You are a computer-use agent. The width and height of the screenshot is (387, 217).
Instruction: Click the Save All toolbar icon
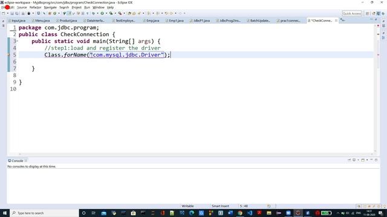(x=17, y=13)
